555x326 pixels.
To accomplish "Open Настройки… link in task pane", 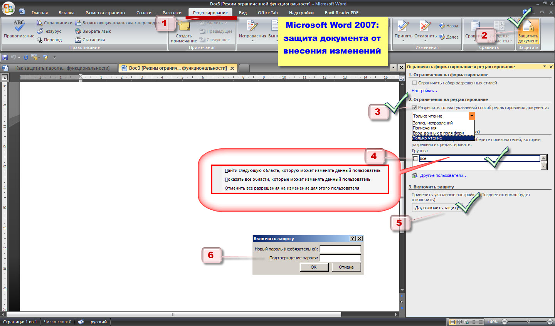I will (x=424, y=91).
